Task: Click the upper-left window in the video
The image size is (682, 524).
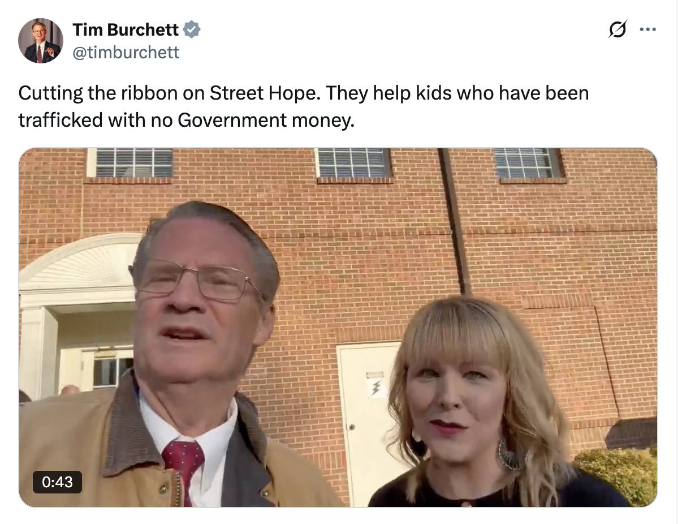Action: 133,163
